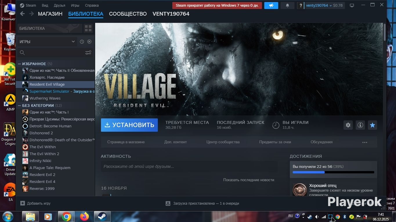Expand the three-dots more links menu
The height and width of the screenshot is (222, 396).
(x=365, y=142)
